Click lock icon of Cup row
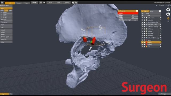Screen dimensions: 171x96 click(145, 47)
